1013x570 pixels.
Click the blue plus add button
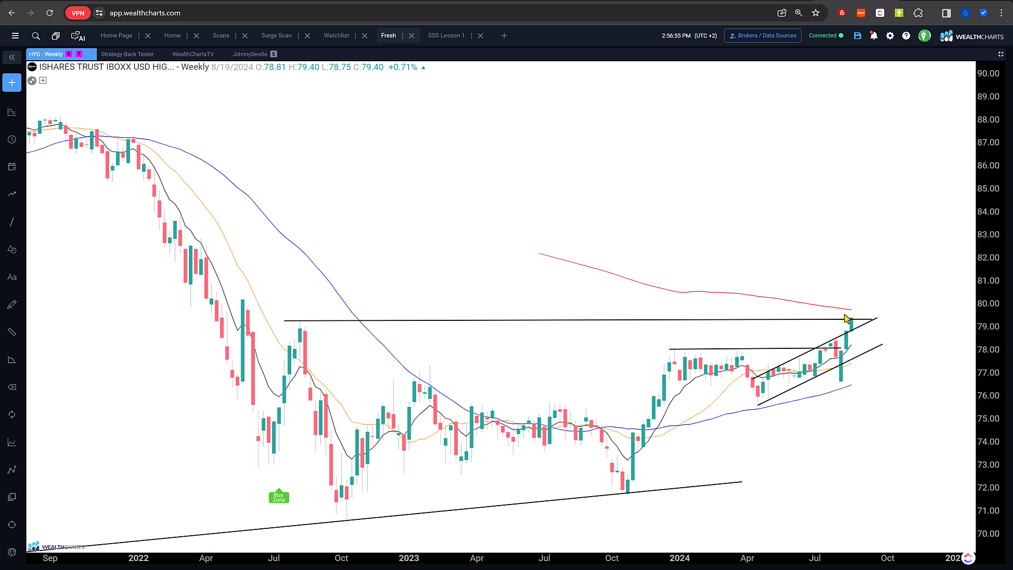pyautogui.click(x=12, y=82)
